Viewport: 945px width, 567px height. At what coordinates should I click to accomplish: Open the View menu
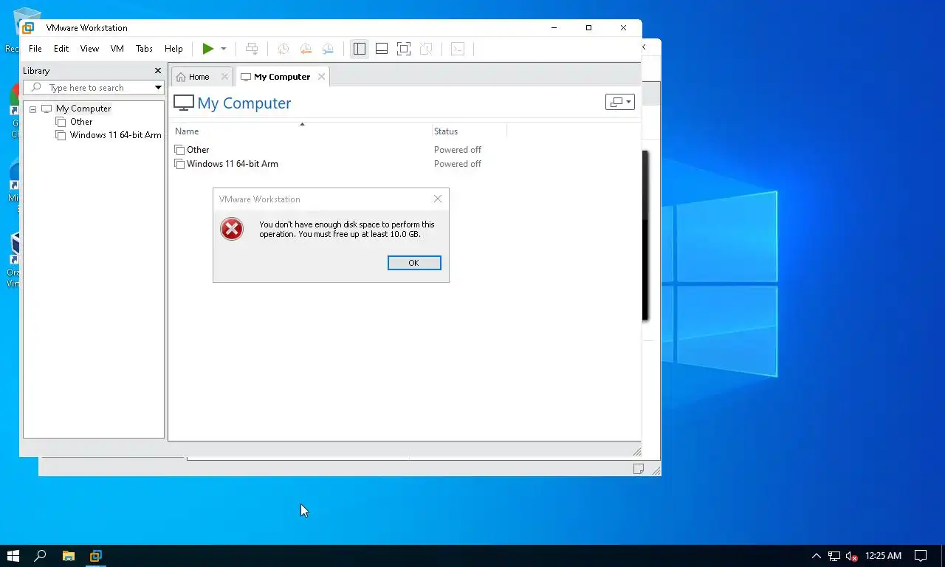(89, 49)
